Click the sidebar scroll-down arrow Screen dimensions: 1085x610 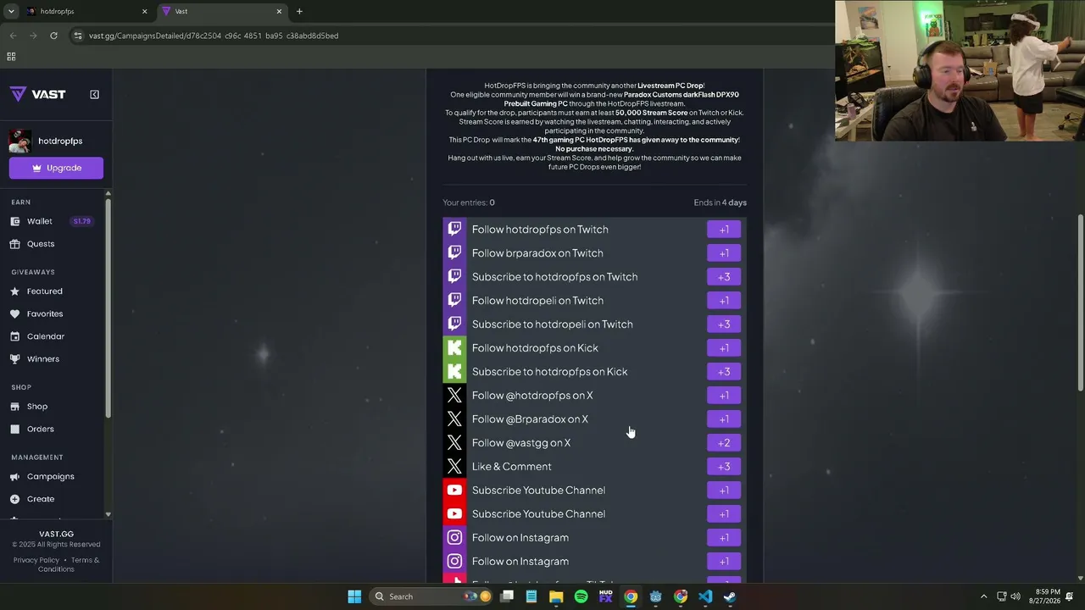pyautogui.click(x=108, y=515)
